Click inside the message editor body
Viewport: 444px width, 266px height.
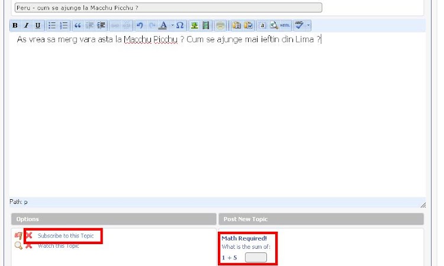[217, 115]
